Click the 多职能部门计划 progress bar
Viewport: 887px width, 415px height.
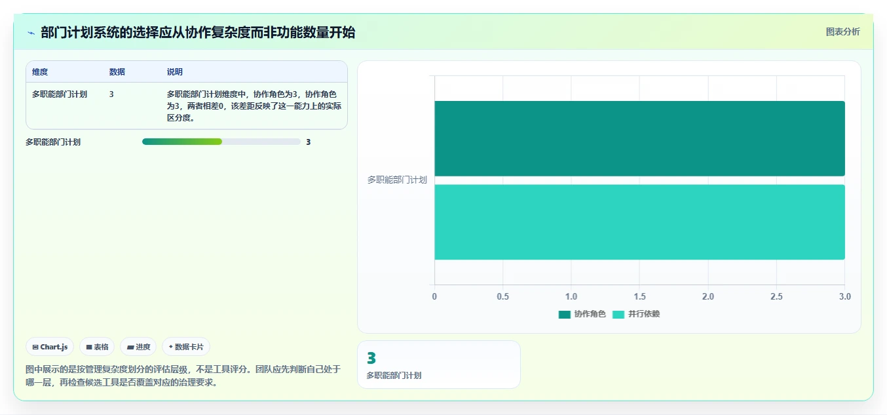pos(221,142)
